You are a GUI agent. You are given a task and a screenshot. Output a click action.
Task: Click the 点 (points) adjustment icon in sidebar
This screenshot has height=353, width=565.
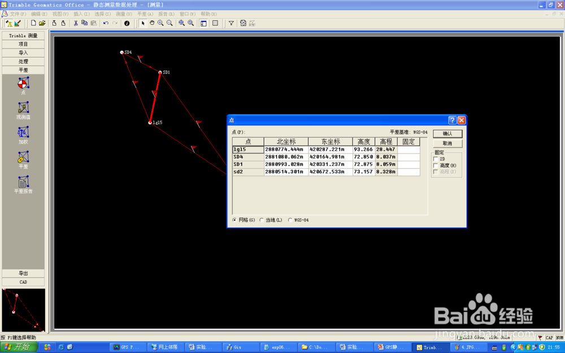23,85
